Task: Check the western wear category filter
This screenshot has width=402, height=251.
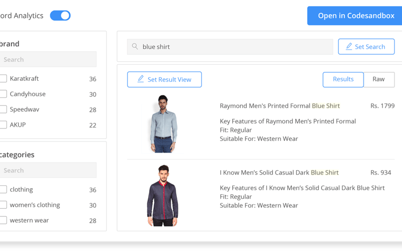Action: coord(3,220)
